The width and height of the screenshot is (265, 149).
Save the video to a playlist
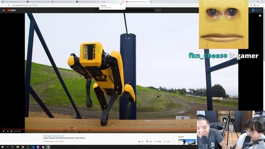click(x=167, y=142)
